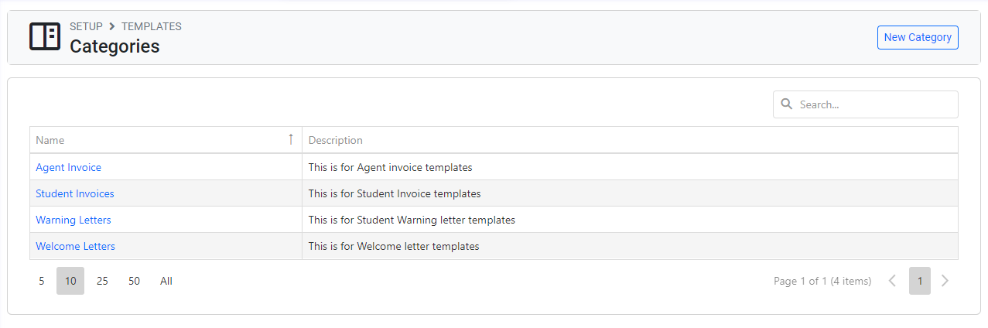Image resolution: width=988 pixels, height=328 pixels.
Task: Set page size to 25
Action: tap(102, 281)
